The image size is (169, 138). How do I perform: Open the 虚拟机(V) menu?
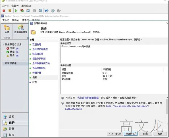[x=26, y=6]
